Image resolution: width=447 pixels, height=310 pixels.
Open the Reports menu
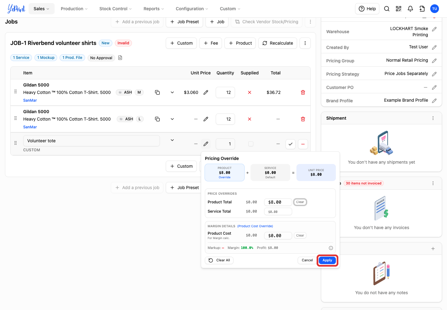pos(154,9)
